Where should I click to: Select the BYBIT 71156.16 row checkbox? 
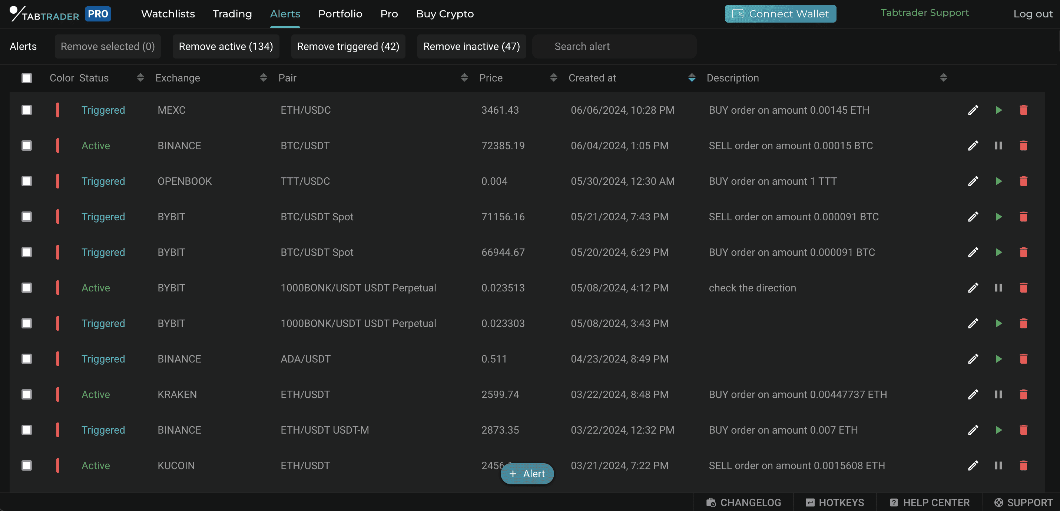(x=27, y=217)
